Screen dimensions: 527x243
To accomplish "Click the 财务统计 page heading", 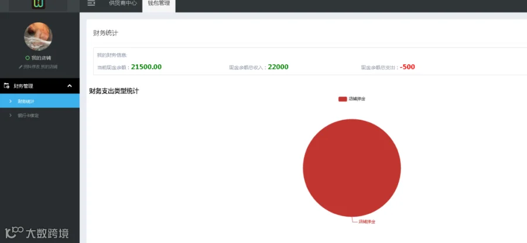I will coord(106,33).
